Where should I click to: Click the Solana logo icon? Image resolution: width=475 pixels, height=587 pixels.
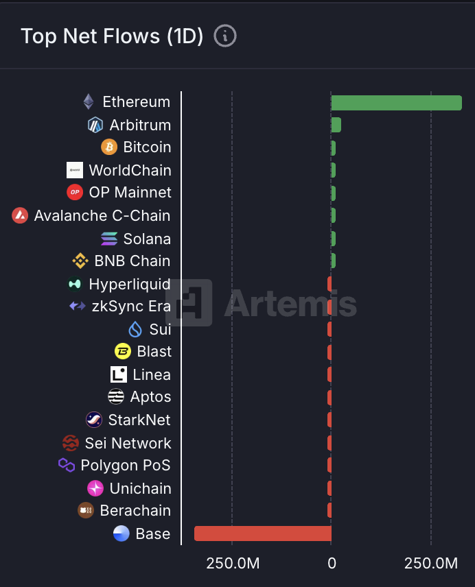(x=109, y=239)
